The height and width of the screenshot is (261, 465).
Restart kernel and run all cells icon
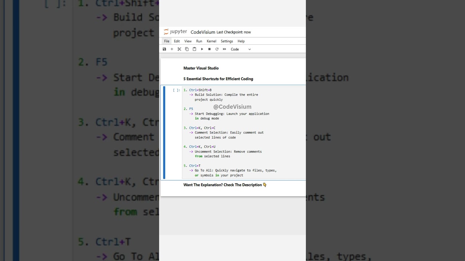click(x=225, y=49)
